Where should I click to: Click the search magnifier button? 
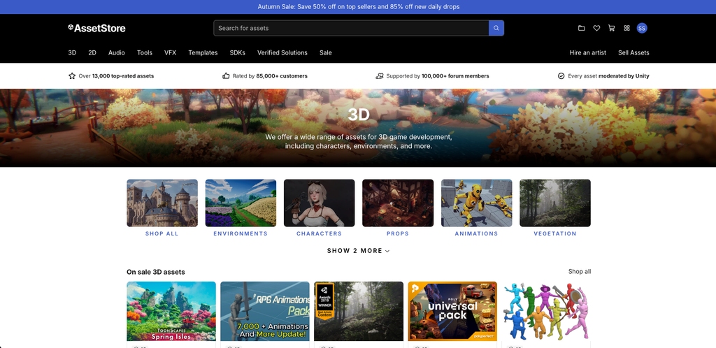pyautogui.click(x=496, y=28)
